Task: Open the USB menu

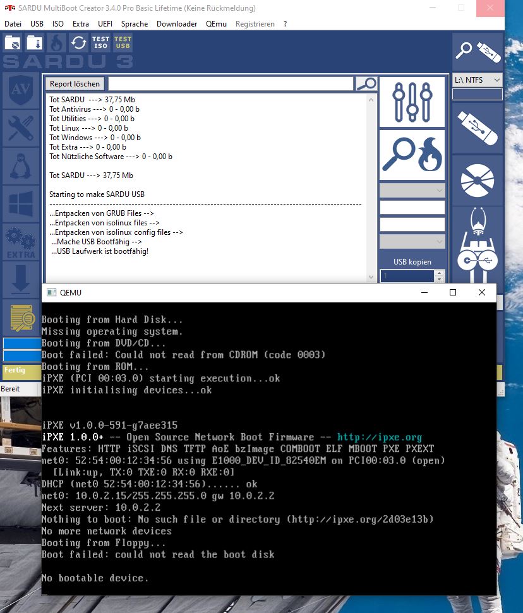Action: (x=37, y=24)
